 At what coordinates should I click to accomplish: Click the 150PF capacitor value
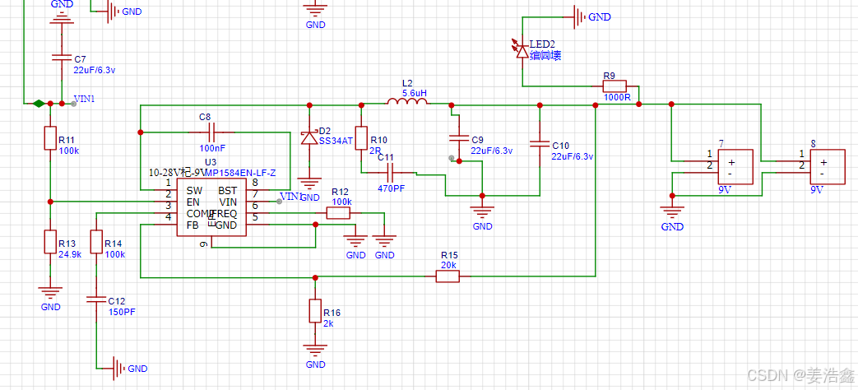[122, 312]
